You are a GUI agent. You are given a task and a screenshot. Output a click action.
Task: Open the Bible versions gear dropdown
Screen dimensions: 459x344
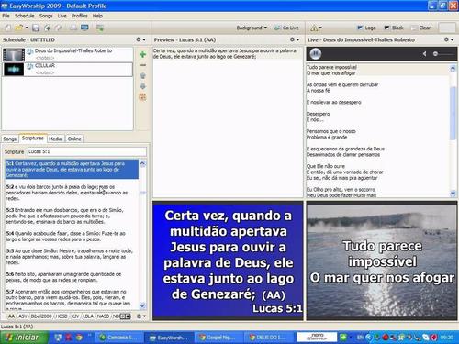tap(140, 316)
